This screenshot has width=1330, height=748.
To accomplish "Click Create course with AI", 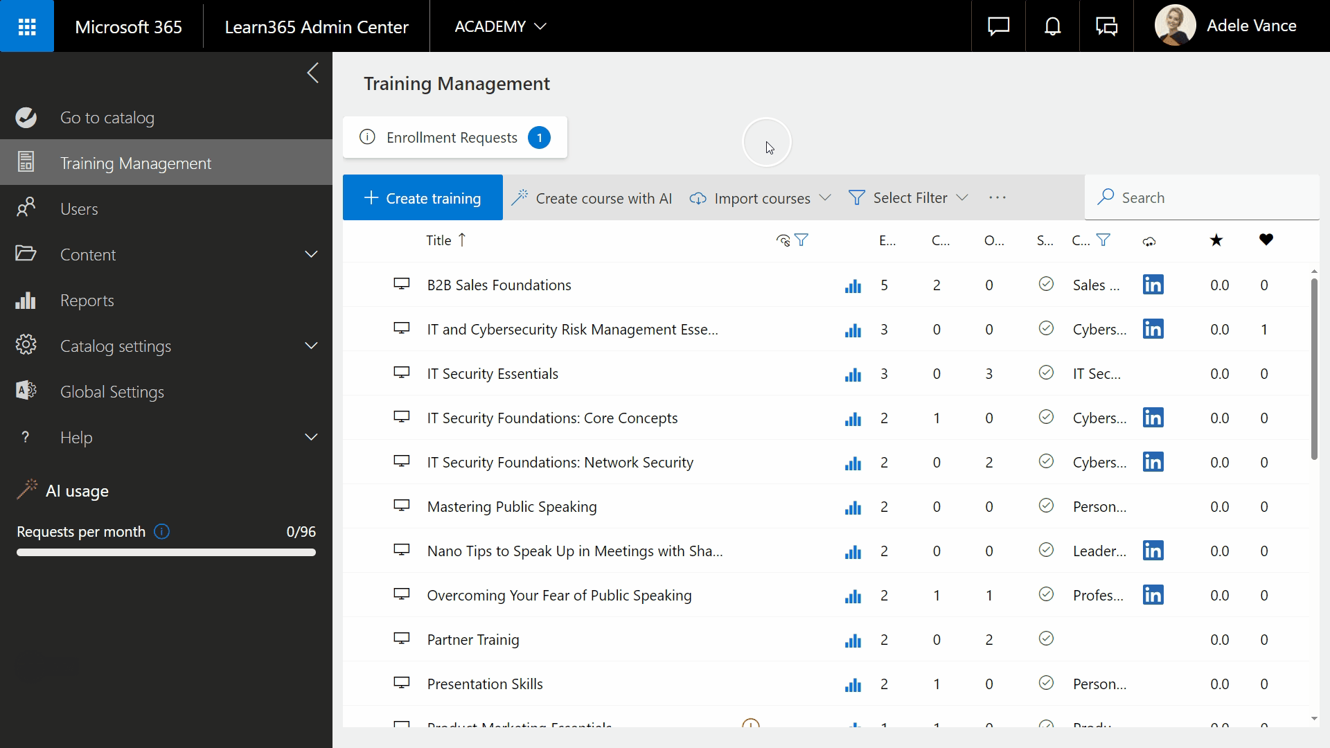I will coord(592,198).
